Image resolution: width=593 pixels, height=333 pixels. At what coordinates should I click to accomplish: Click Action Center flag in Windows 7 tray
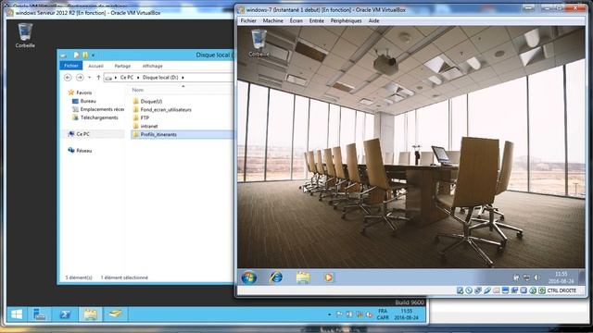[x=515, y=277]
